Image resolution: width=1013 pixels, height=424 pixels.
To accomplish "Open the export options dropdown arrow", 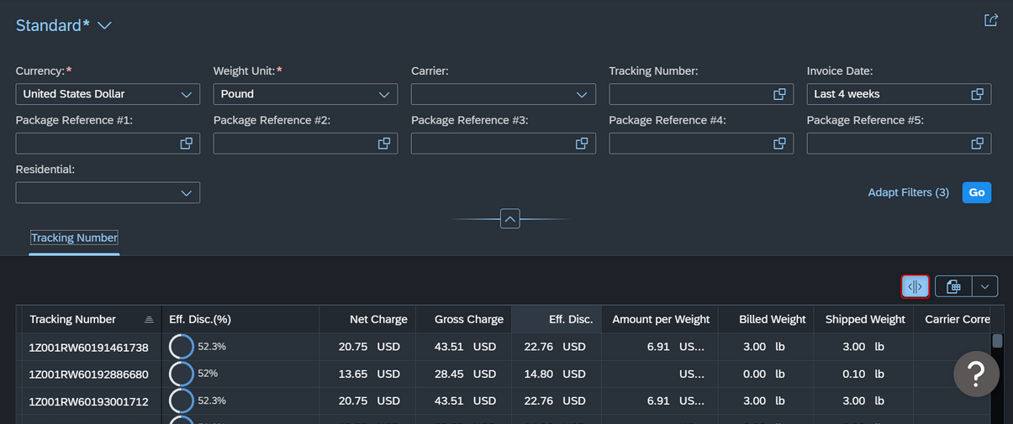I will click(x=985, y=286).
